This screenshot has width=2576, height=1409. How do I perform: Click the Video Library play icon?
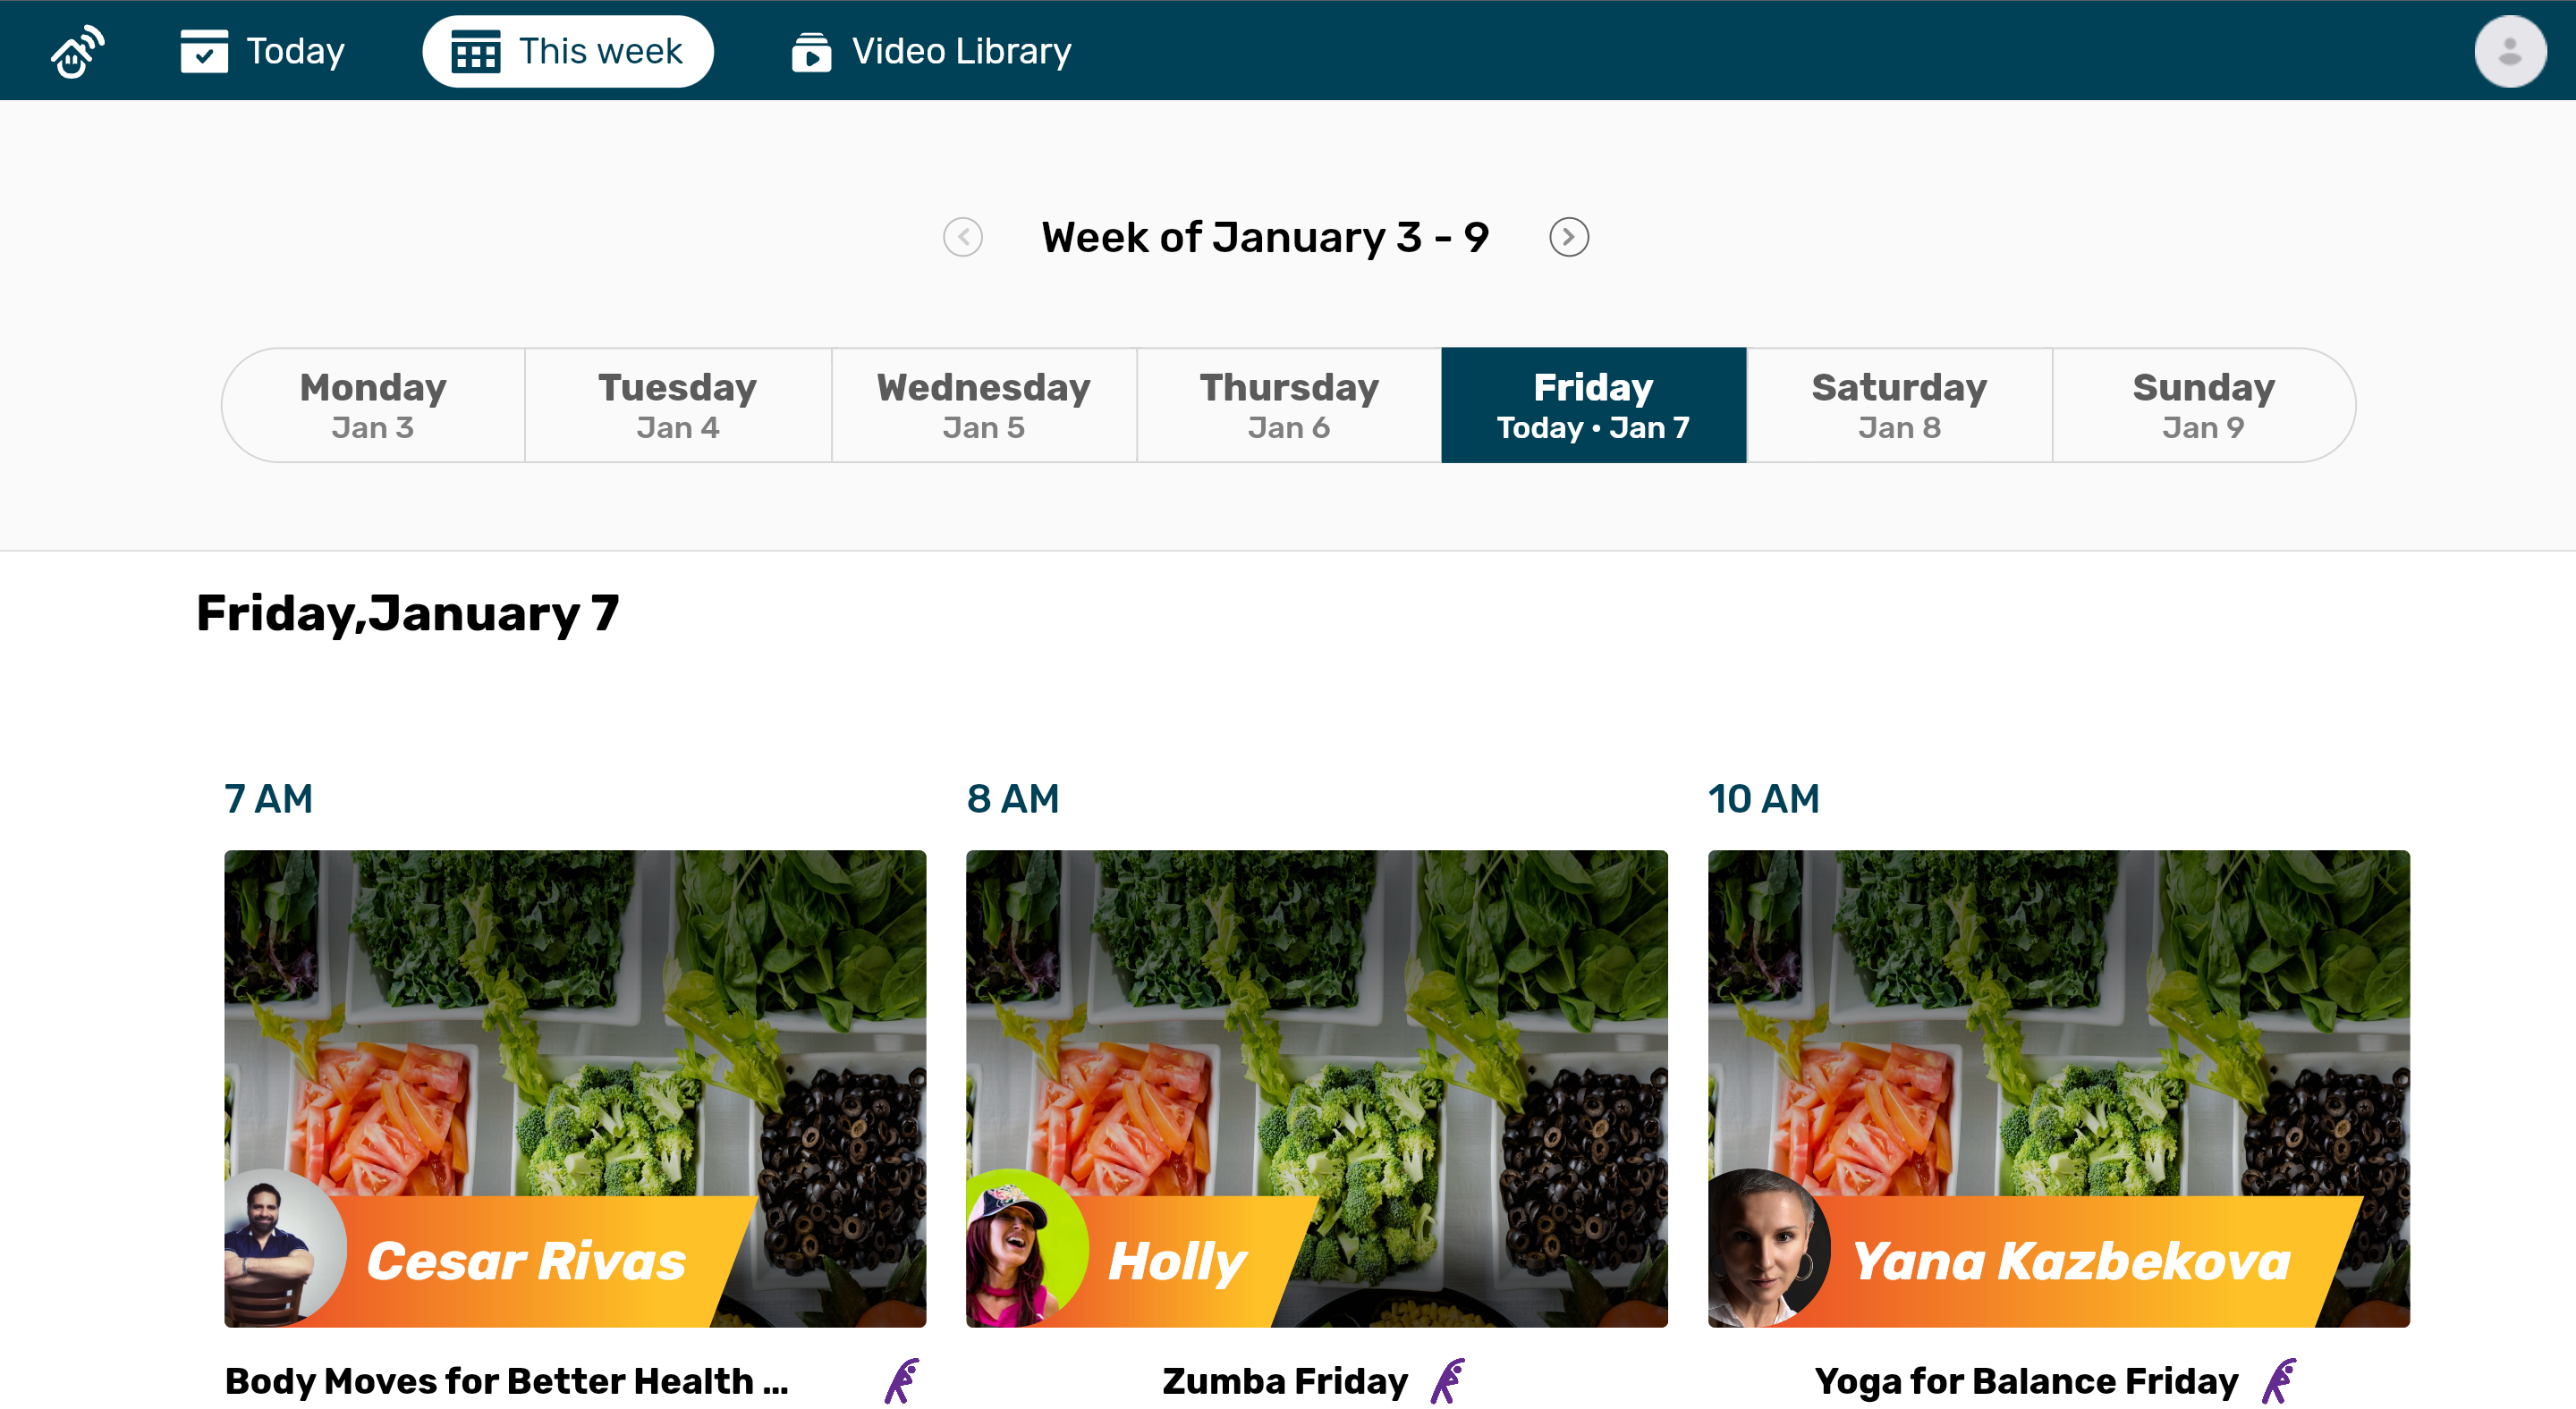(x=811, y=52)
